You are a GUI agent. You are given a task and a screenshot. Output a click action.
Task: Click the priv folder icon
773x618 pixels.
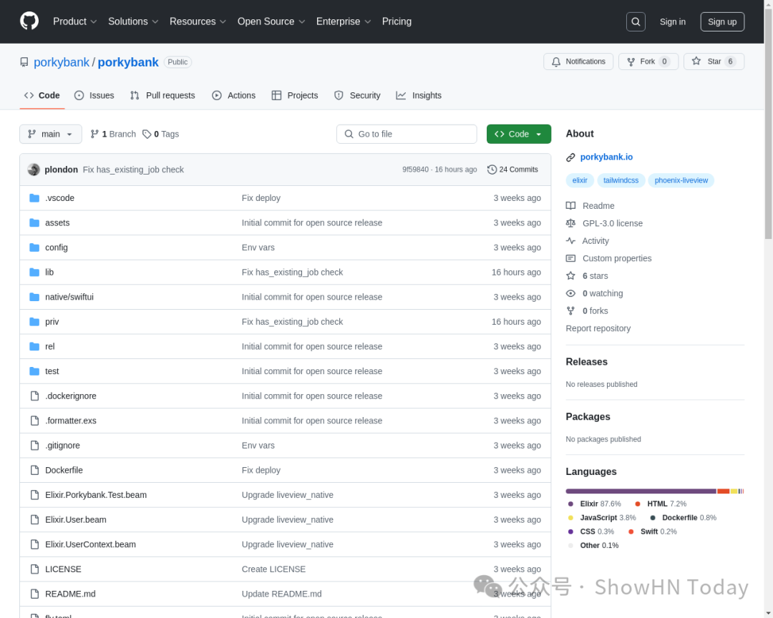[34, 321]
